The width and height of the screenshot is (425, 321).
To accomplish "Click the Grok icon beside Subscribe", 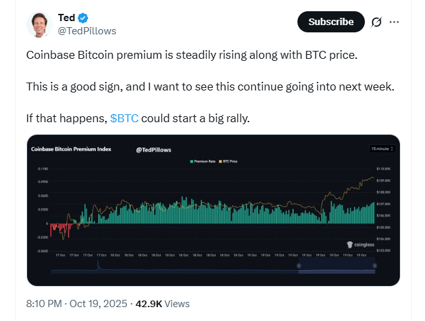I will pyautogui.click(x=377, y=22).
